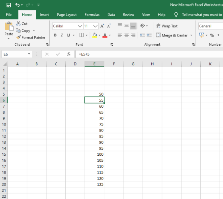This screenshot has width=223, height=199.
Task: Cut the selection with scissors icon
Action: (22, 23)
